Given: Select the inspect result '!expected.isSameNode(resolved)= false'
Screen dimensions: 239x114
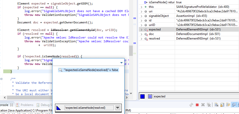Looking at the screenshot, I should point(88,70).
